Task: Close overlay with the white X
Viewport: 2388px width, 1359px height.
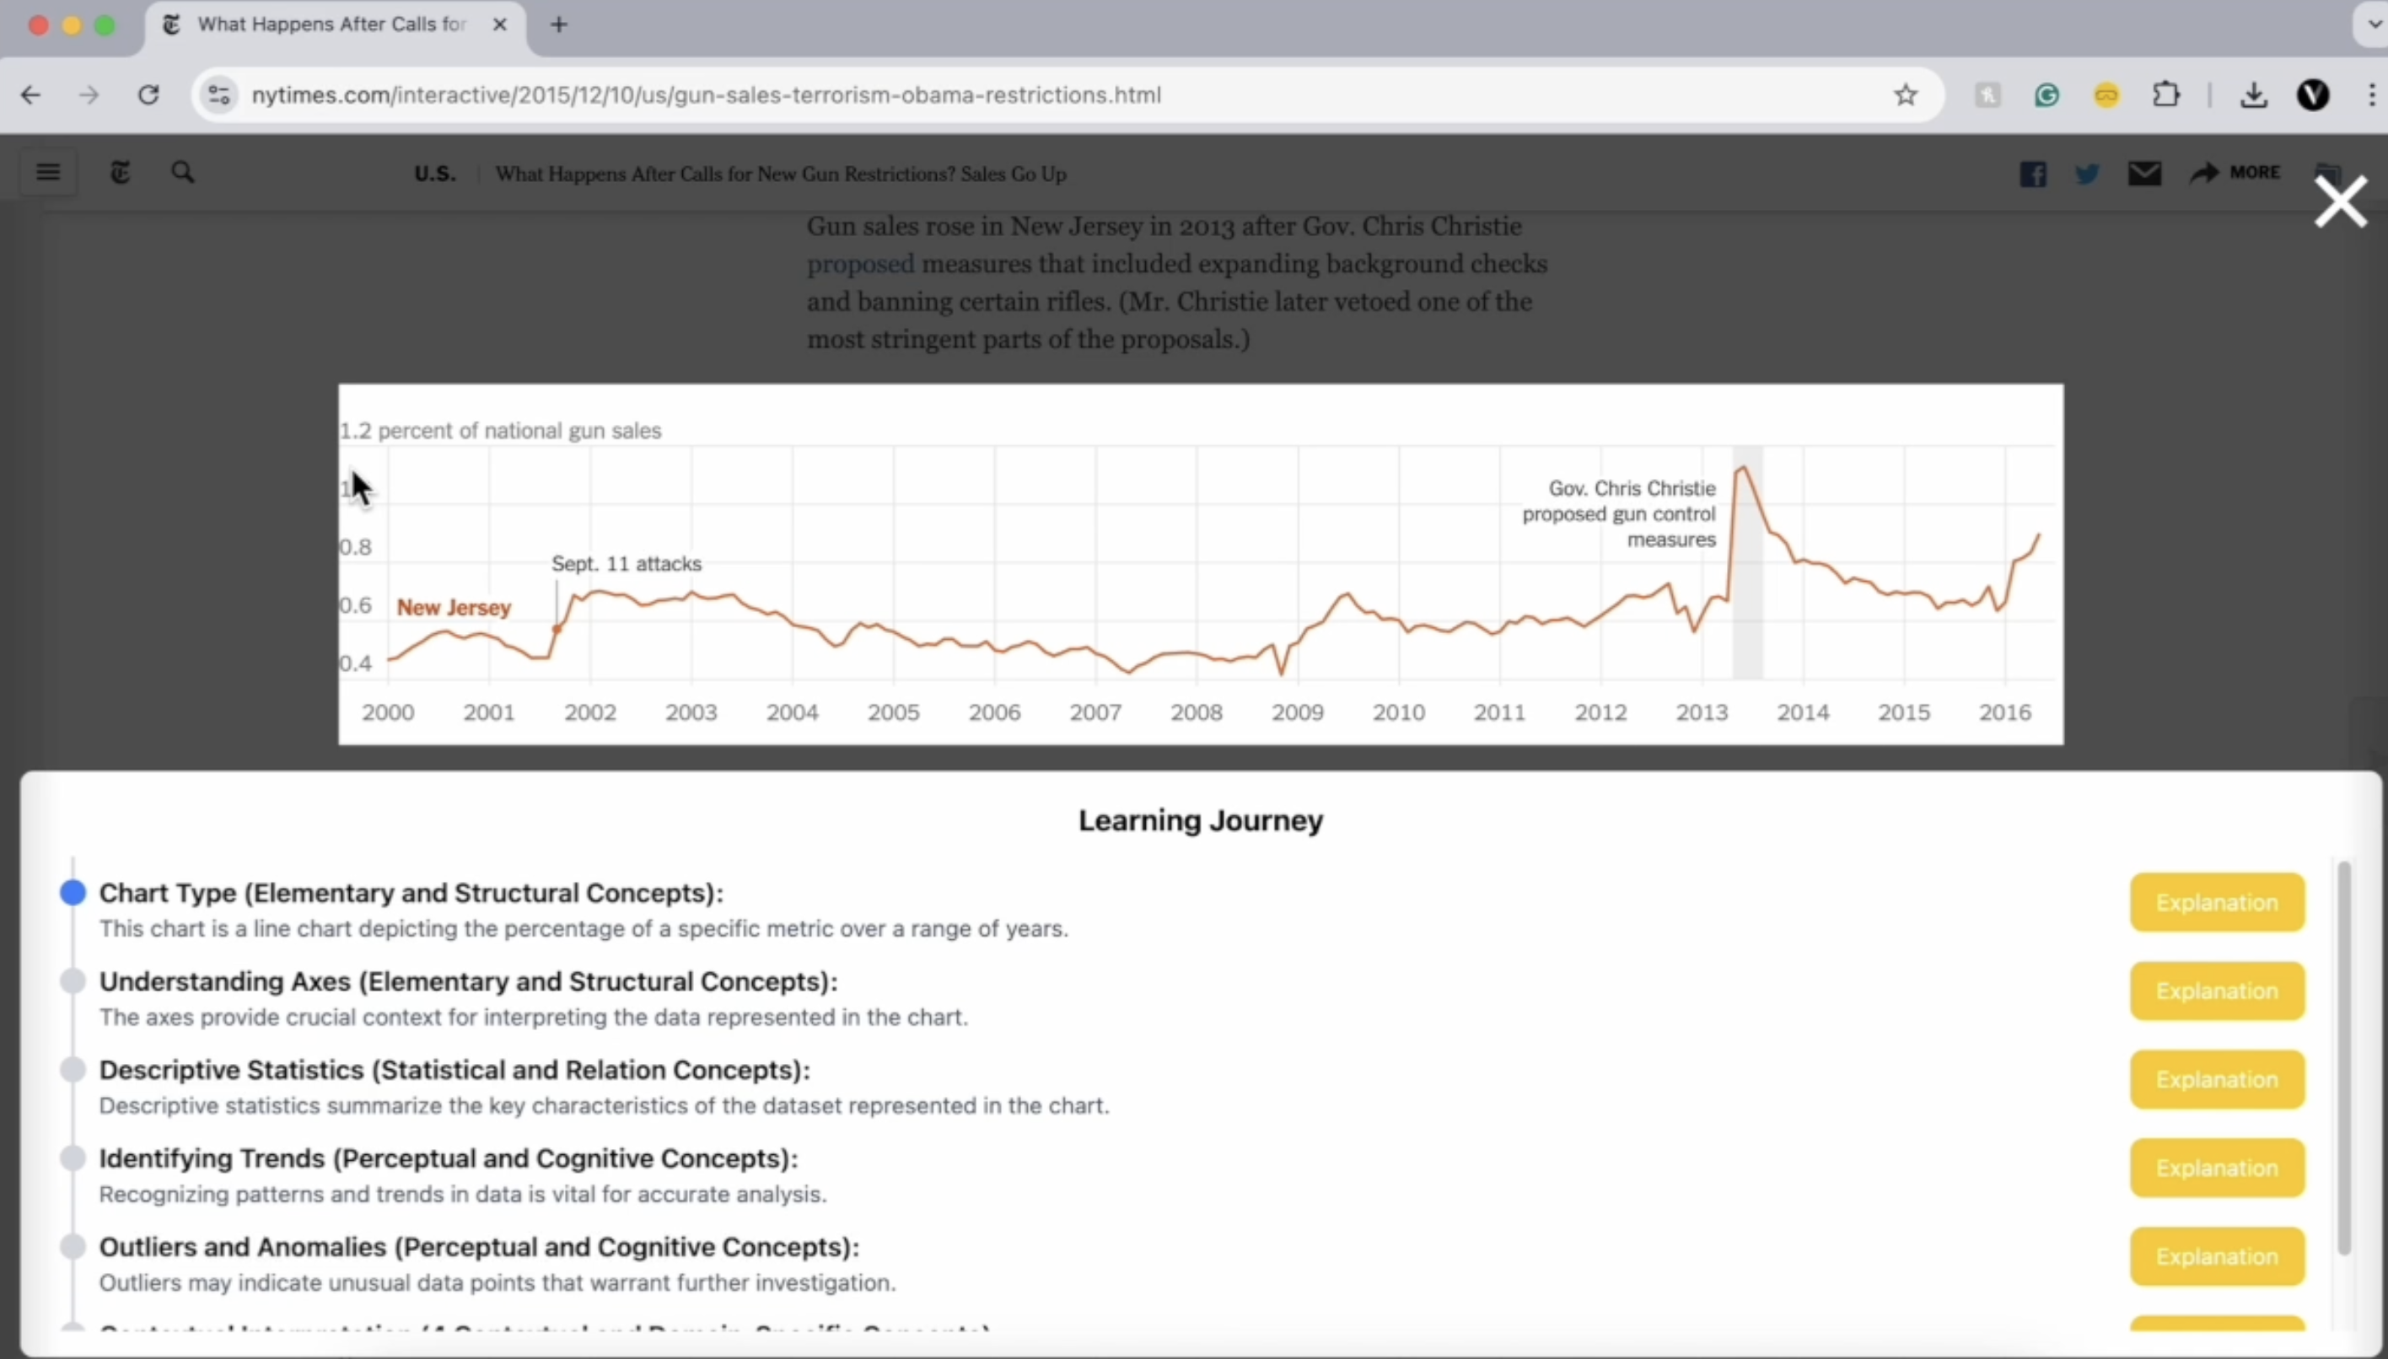Action: point(2341,201)
